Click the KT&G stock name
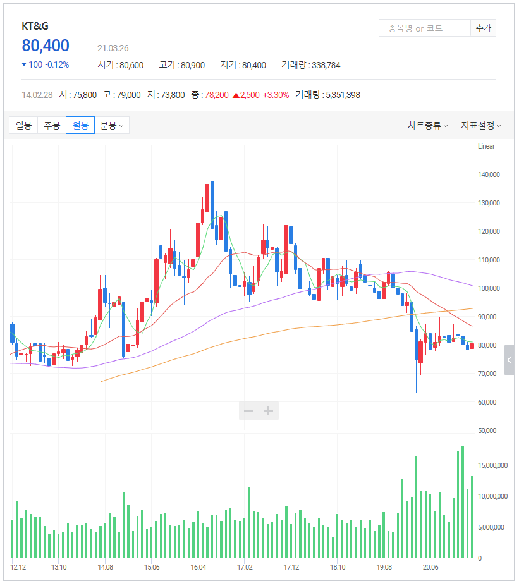Viewport: 519px width, 586px height. (x=35, y=26)
